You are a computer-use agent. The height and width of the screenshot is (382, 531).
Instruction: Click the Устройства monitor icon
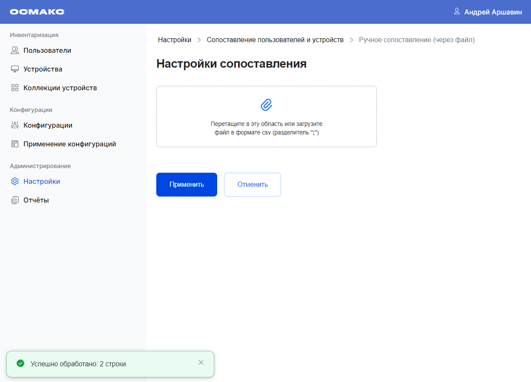(x=15, y=69)
